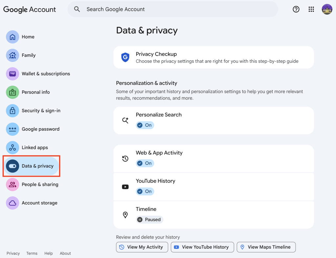
Task: Open the Web & App Activity title
Action: (159, 153)
